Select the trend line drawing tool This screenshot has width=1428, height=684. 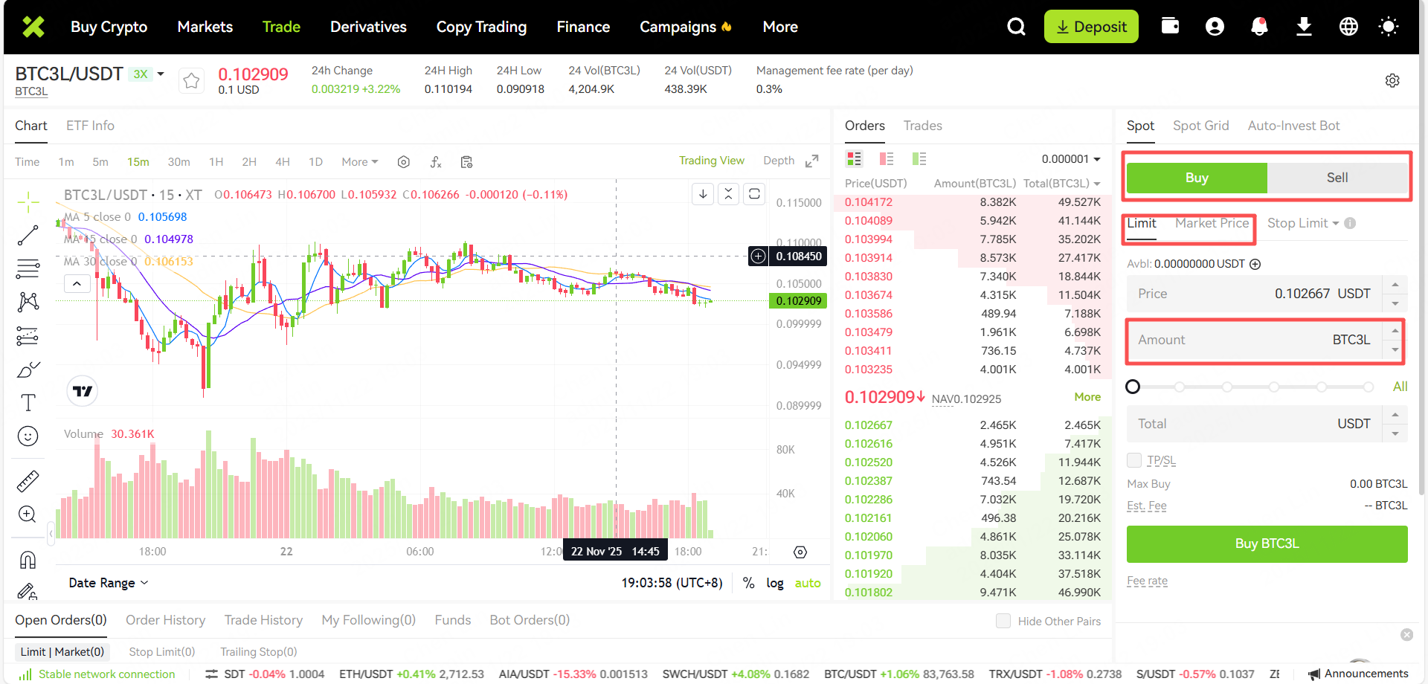[28, 236]
